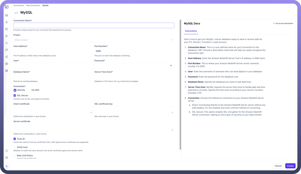Open notifications bell icon

[6, 151]
